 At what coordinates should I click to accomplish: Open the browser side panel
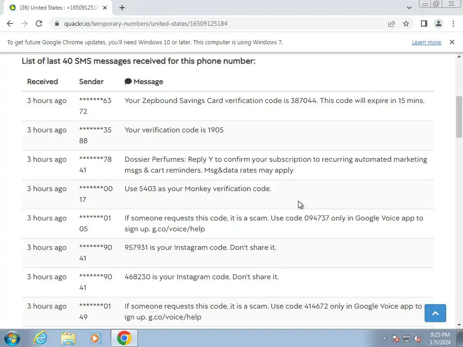(x=424, y=23)
